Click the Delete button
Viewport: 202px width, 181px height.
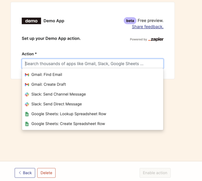click(x=46, y=173)
